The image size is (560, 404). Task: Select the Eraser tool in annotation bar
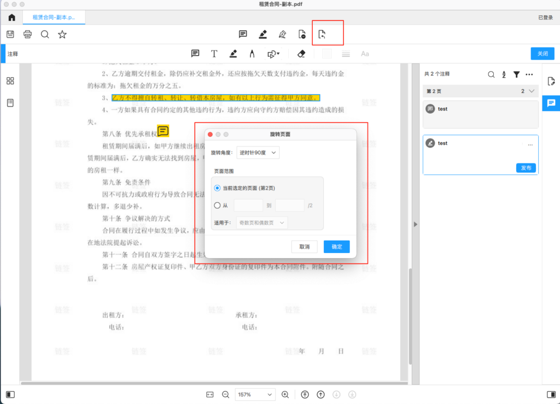tap(301, 54)
